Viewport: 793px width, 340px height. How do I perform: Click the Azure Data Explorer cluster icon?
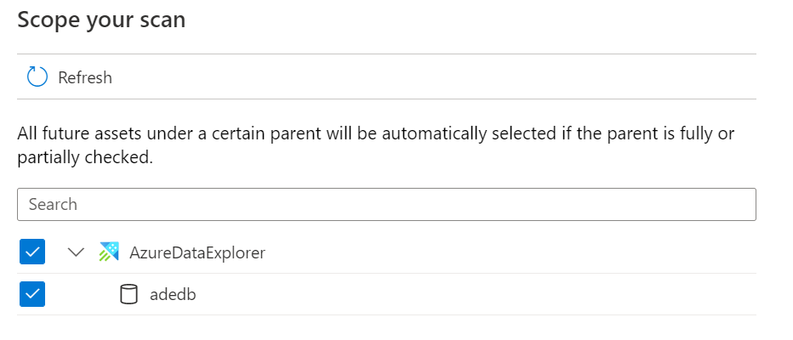pos(109,252)
